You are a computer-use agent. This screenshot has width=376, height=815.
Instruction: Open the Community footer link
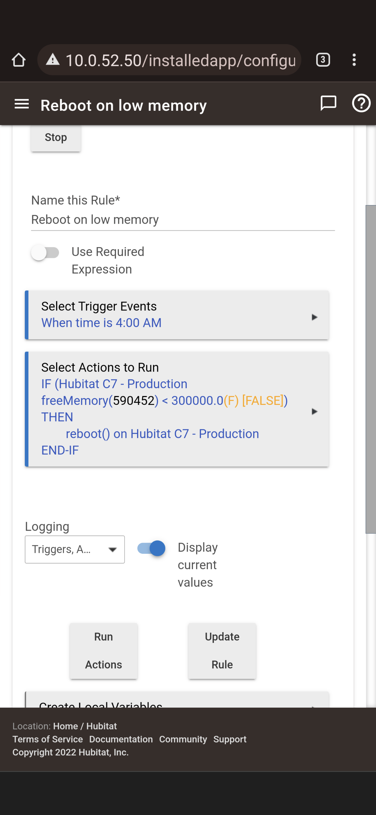[x=183, y=739]
